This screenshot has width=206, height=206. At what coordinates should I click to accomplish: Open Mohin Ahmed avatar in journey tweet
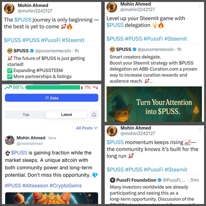point(9,9)
